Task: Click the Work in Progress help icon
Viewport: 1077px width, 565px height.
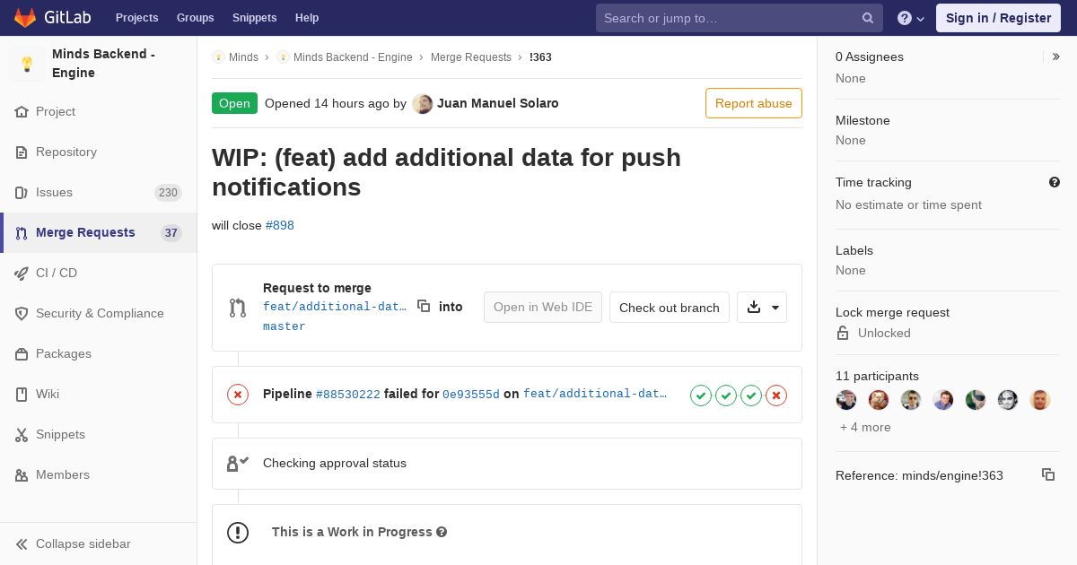Action: click(442, 532)
